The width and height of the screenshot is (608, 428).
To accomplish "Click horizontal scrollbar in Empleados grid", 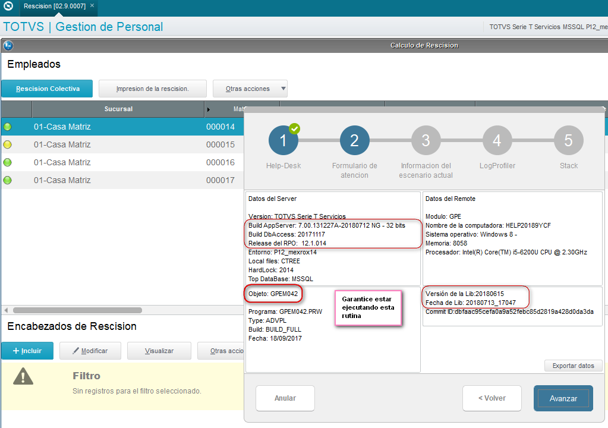I will click(x=77, y=310).
